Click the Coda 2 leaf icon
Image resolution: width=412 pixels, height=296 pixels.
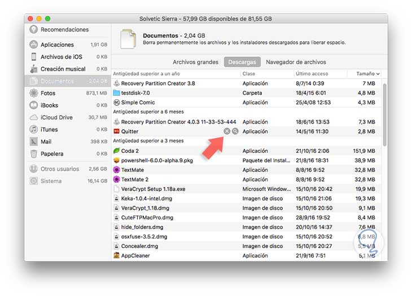click(116, 151)
